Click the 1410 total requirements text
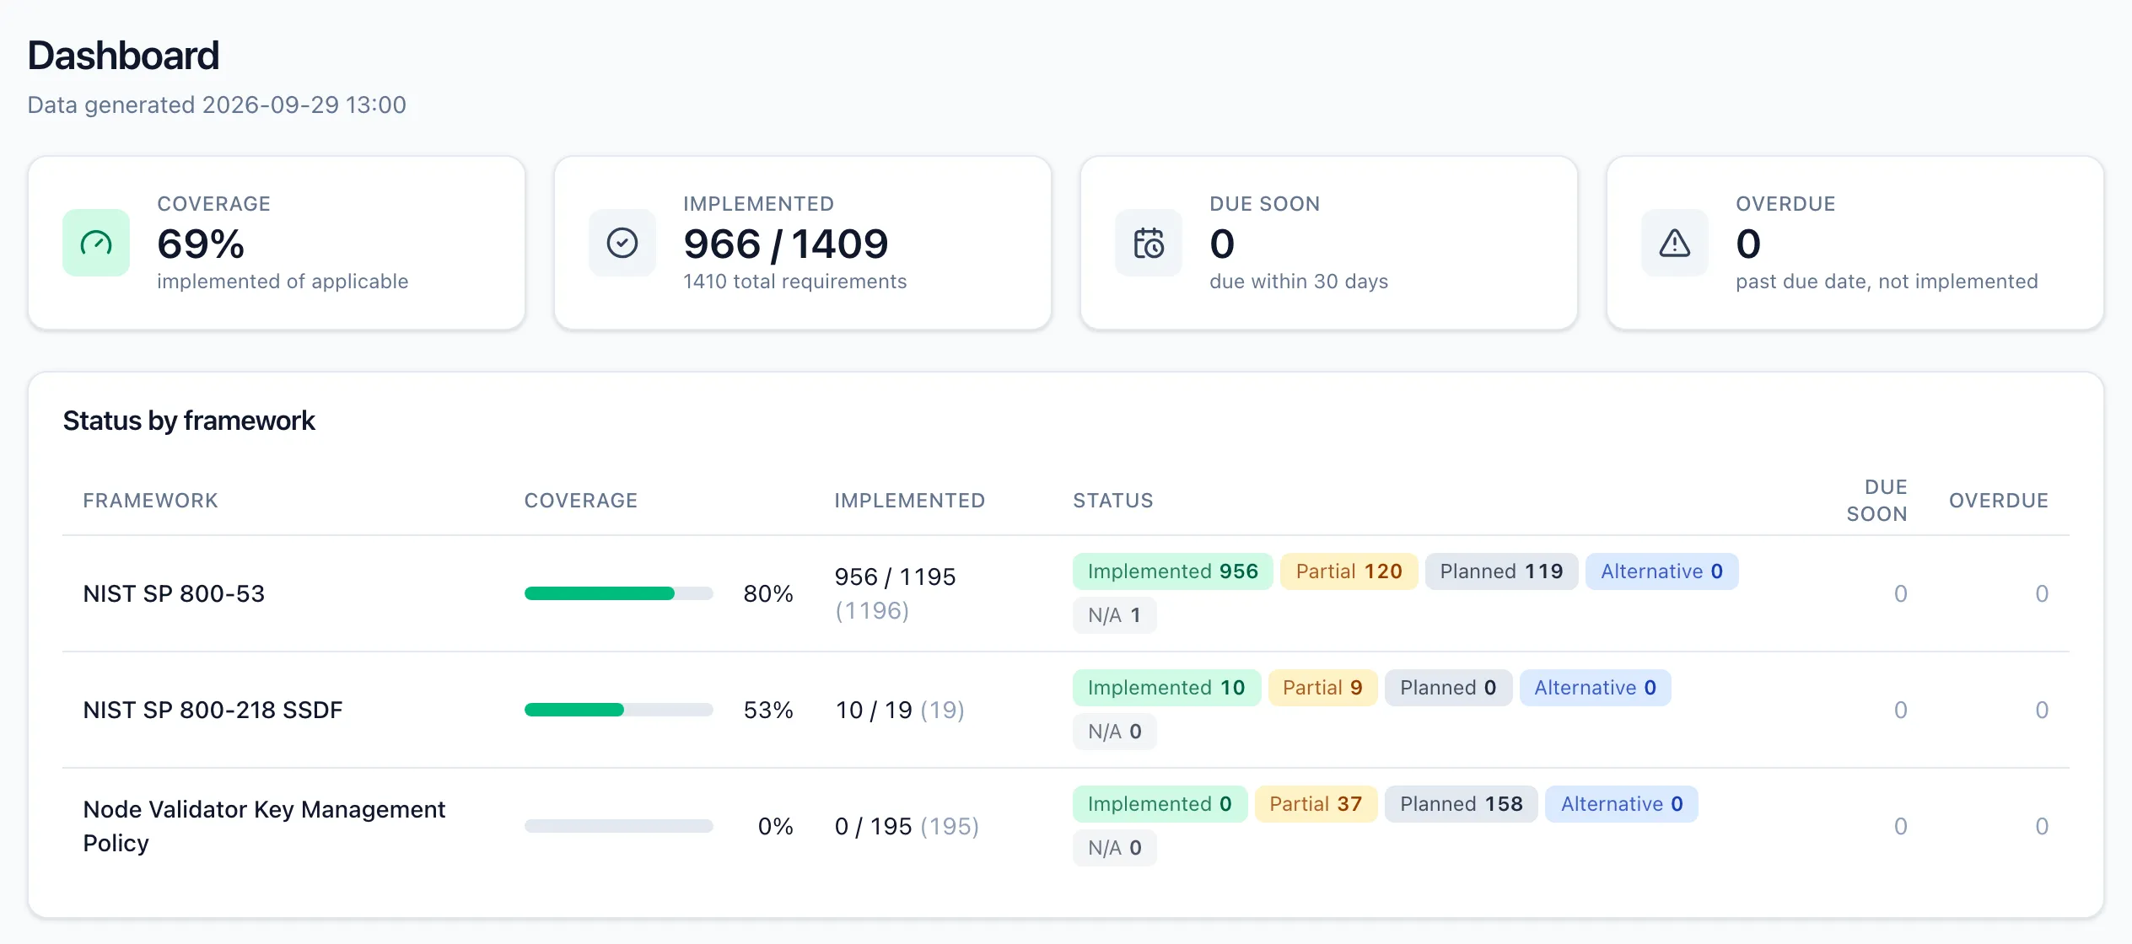 coord(794,282)
